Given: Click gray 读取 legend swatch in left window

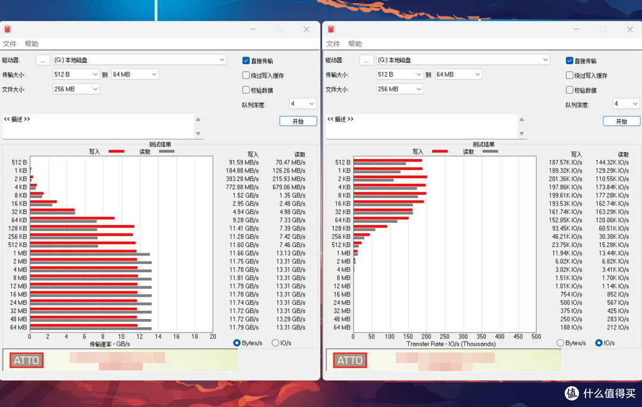Looking at the screenshot, I should 166,152.
